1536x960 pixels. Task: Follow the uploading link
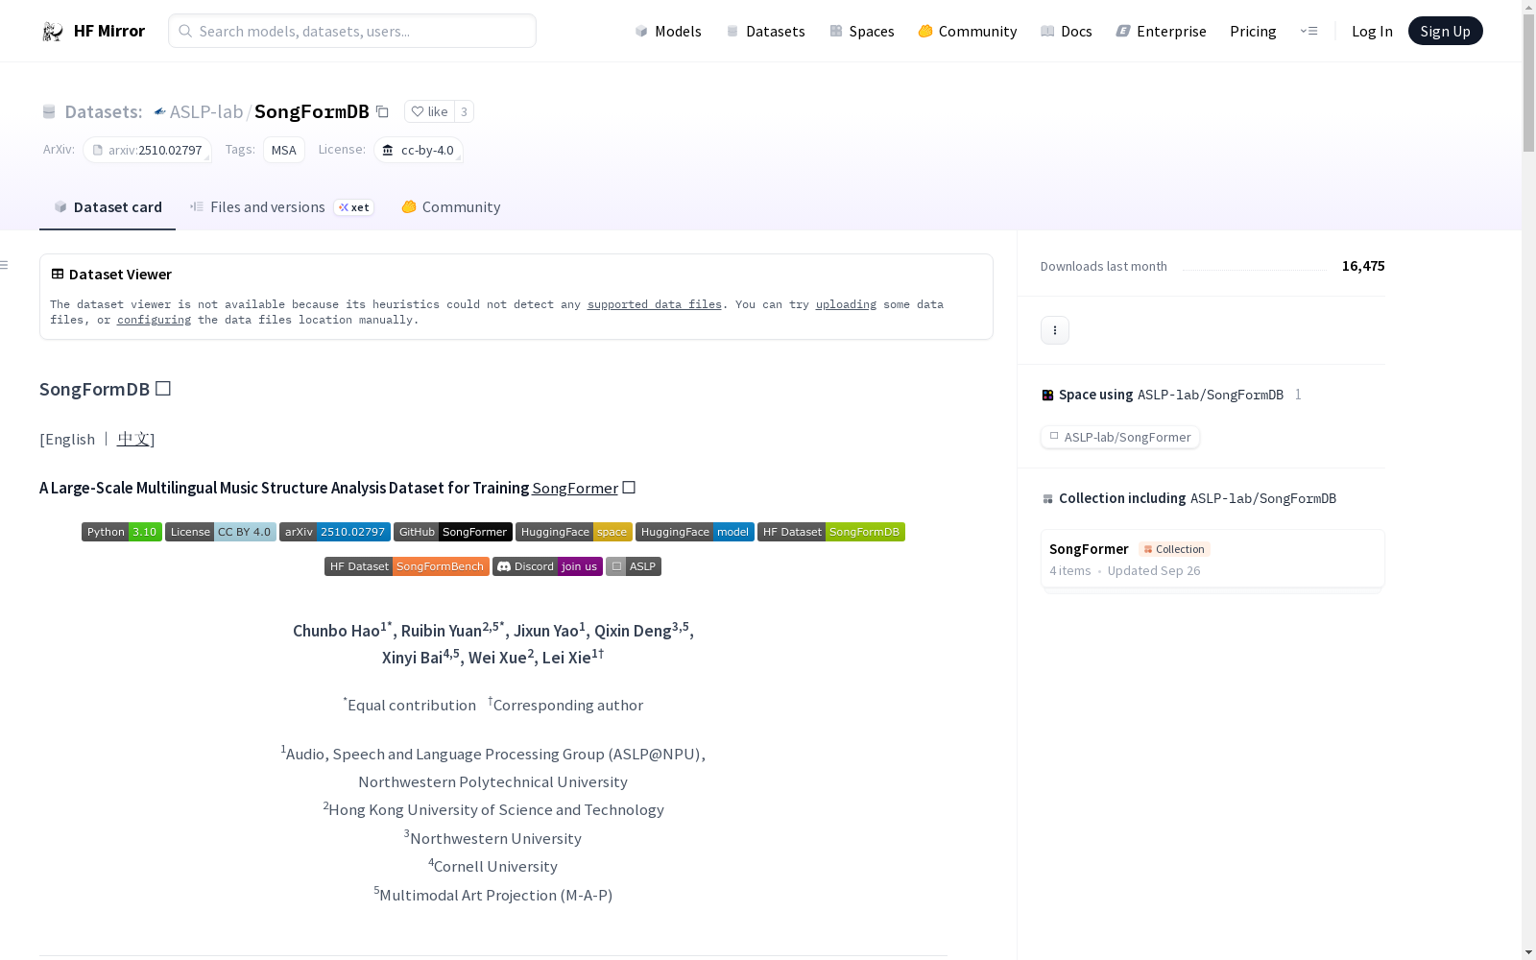pos(846,304)
